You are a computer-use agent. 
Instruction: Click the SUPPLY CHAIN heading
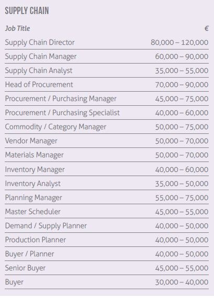click(x=27, y=10)
